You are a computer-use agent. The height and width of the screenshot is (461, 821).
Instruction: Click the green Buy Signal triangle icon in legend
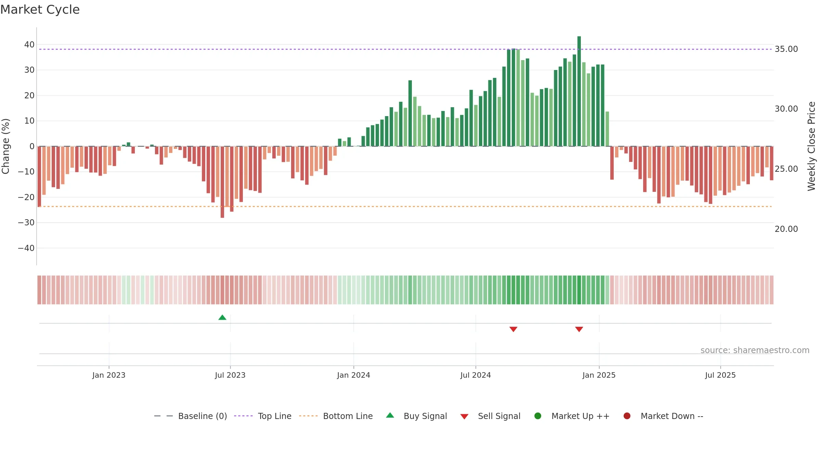[x=390, y=415]
